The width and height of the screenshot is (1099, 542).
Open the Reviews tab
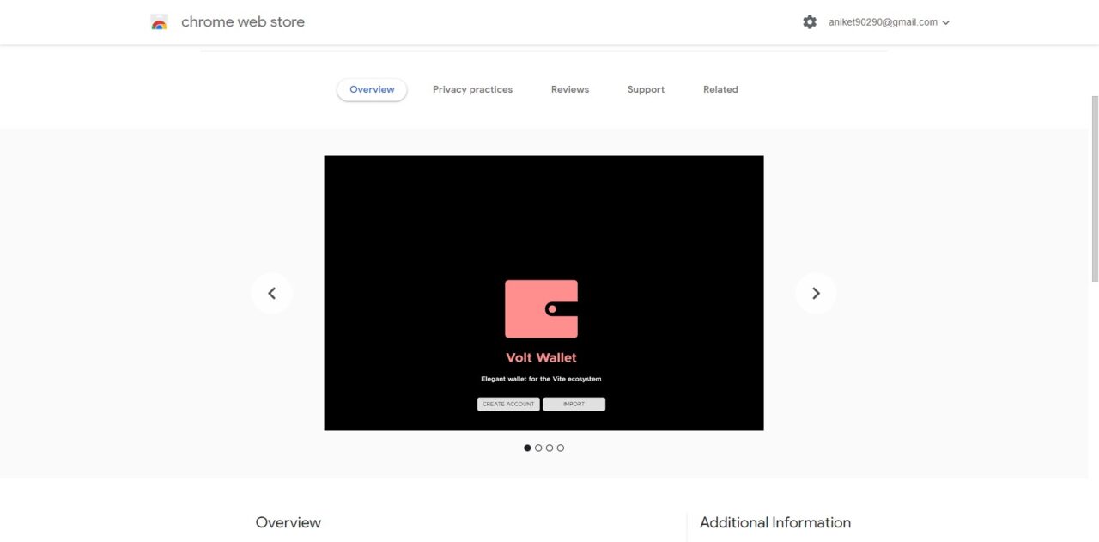coord(570,89)
